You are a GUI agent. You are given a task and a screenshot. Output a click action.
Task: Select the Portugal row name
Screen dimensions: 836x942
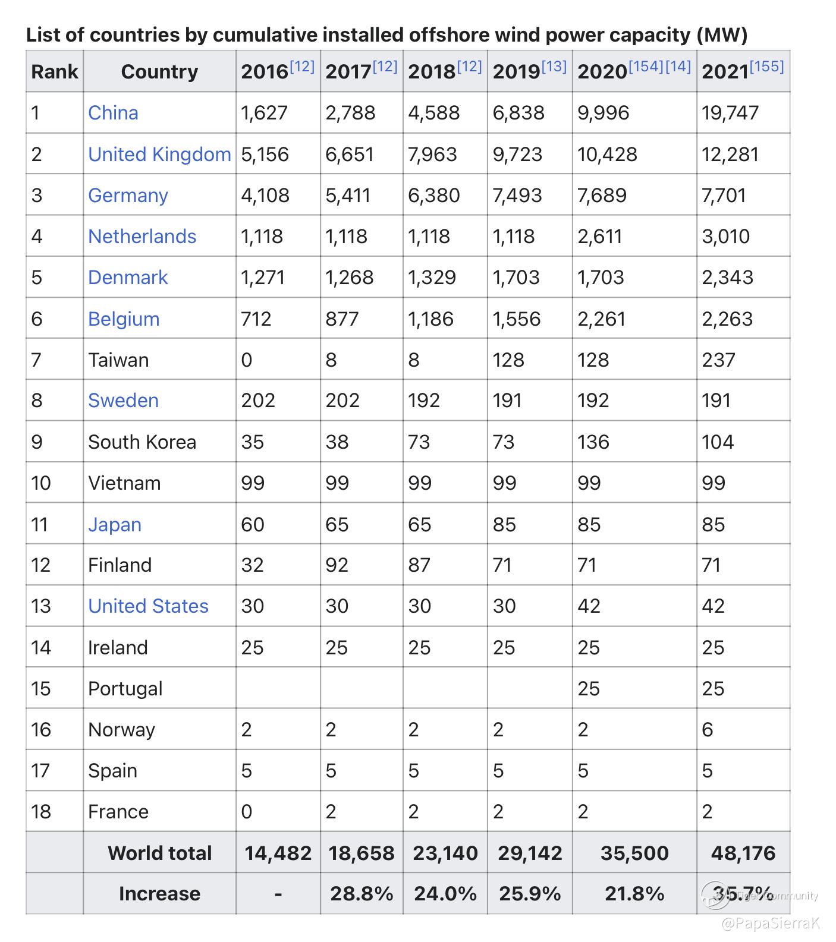click(125, 689)
